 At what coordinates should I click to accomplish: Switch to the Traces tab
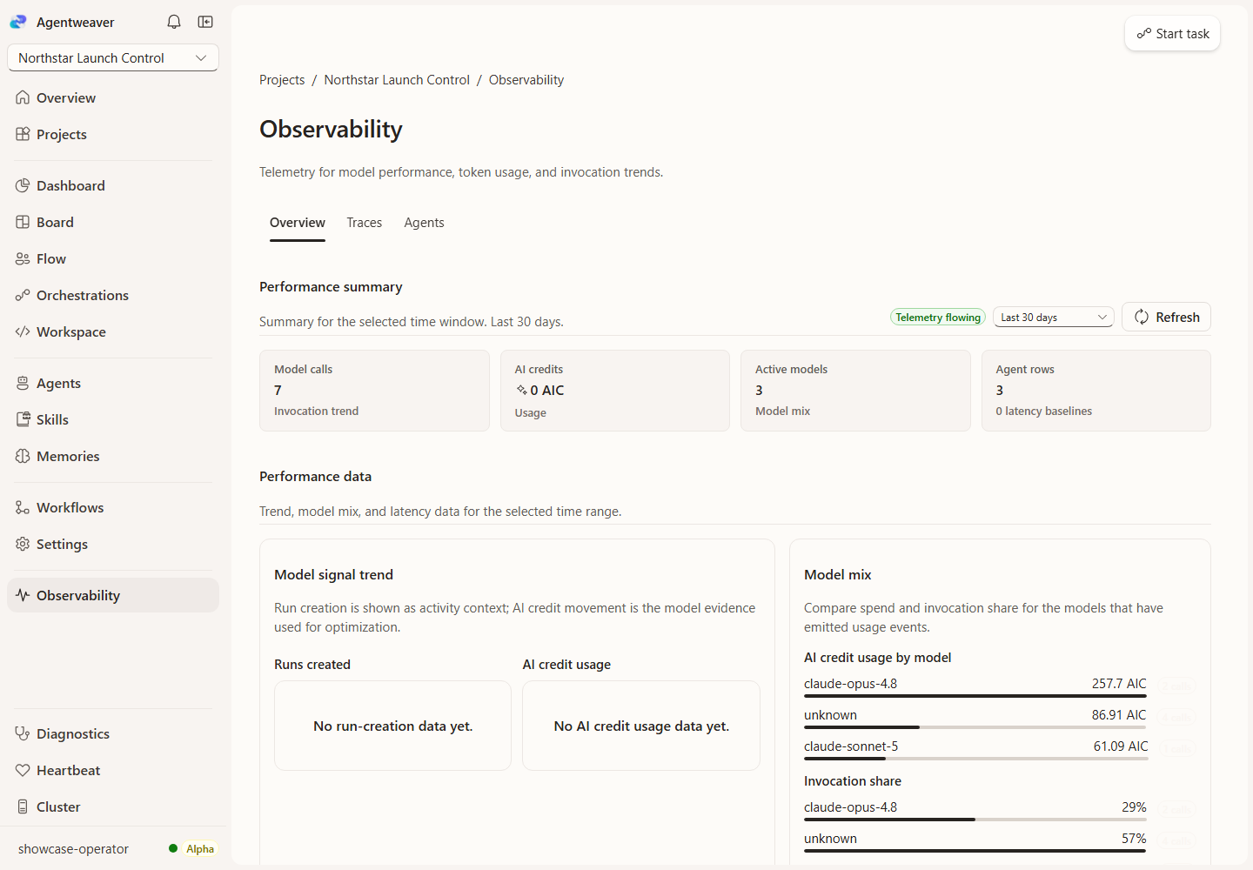364,223
